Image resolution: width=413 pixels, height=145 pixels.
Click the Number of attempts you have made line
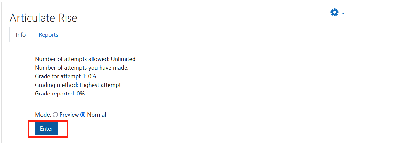84,68
